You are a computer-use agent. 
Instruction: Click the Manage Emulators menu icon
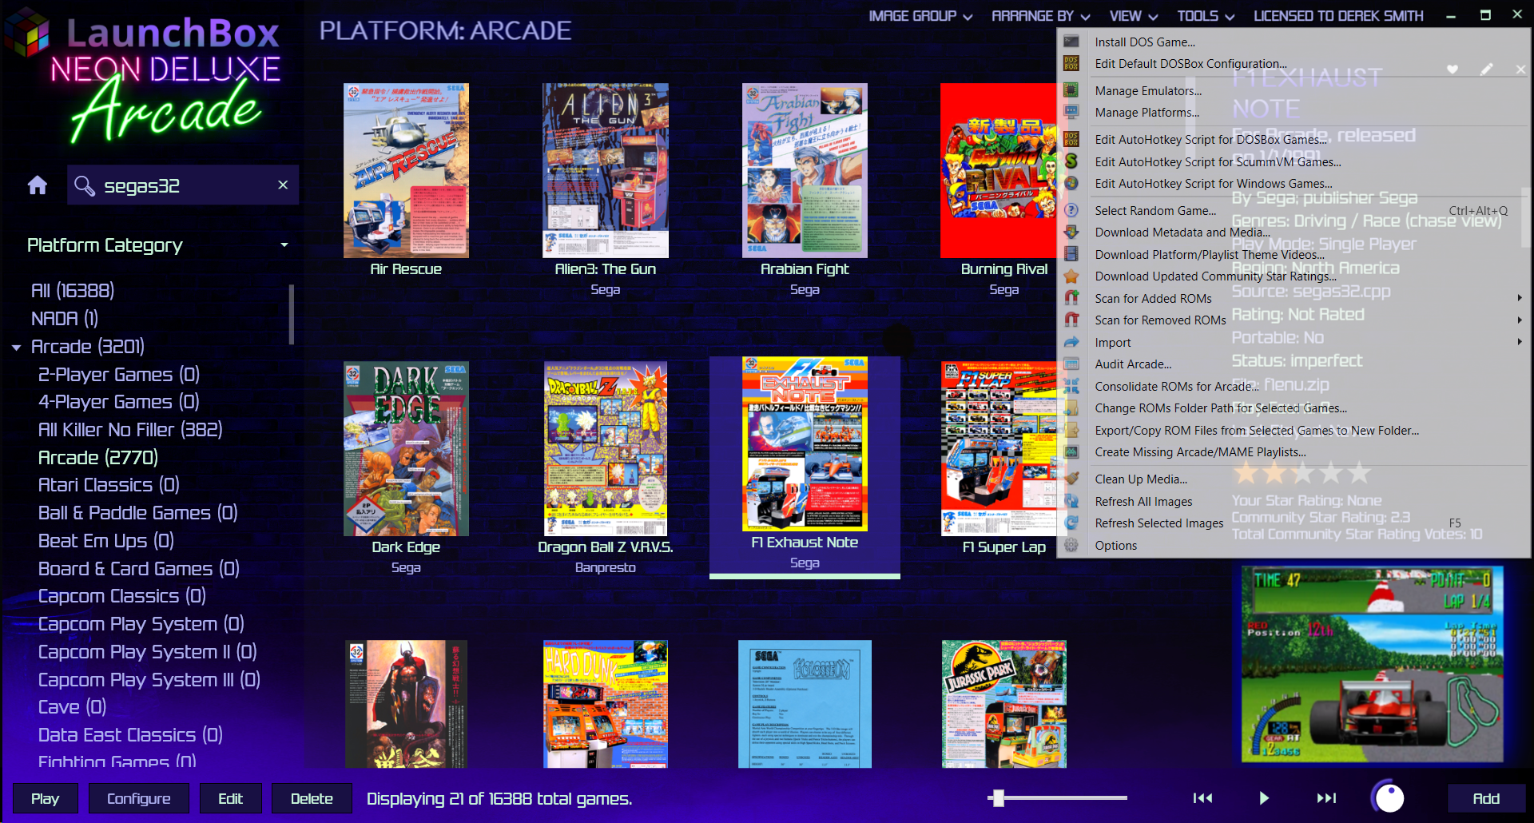click(1071, 90)
